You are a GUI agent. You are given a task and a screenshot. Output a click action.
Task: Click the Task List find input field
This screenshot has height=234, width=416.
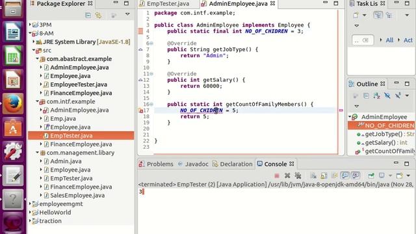[x=363, y=40]
